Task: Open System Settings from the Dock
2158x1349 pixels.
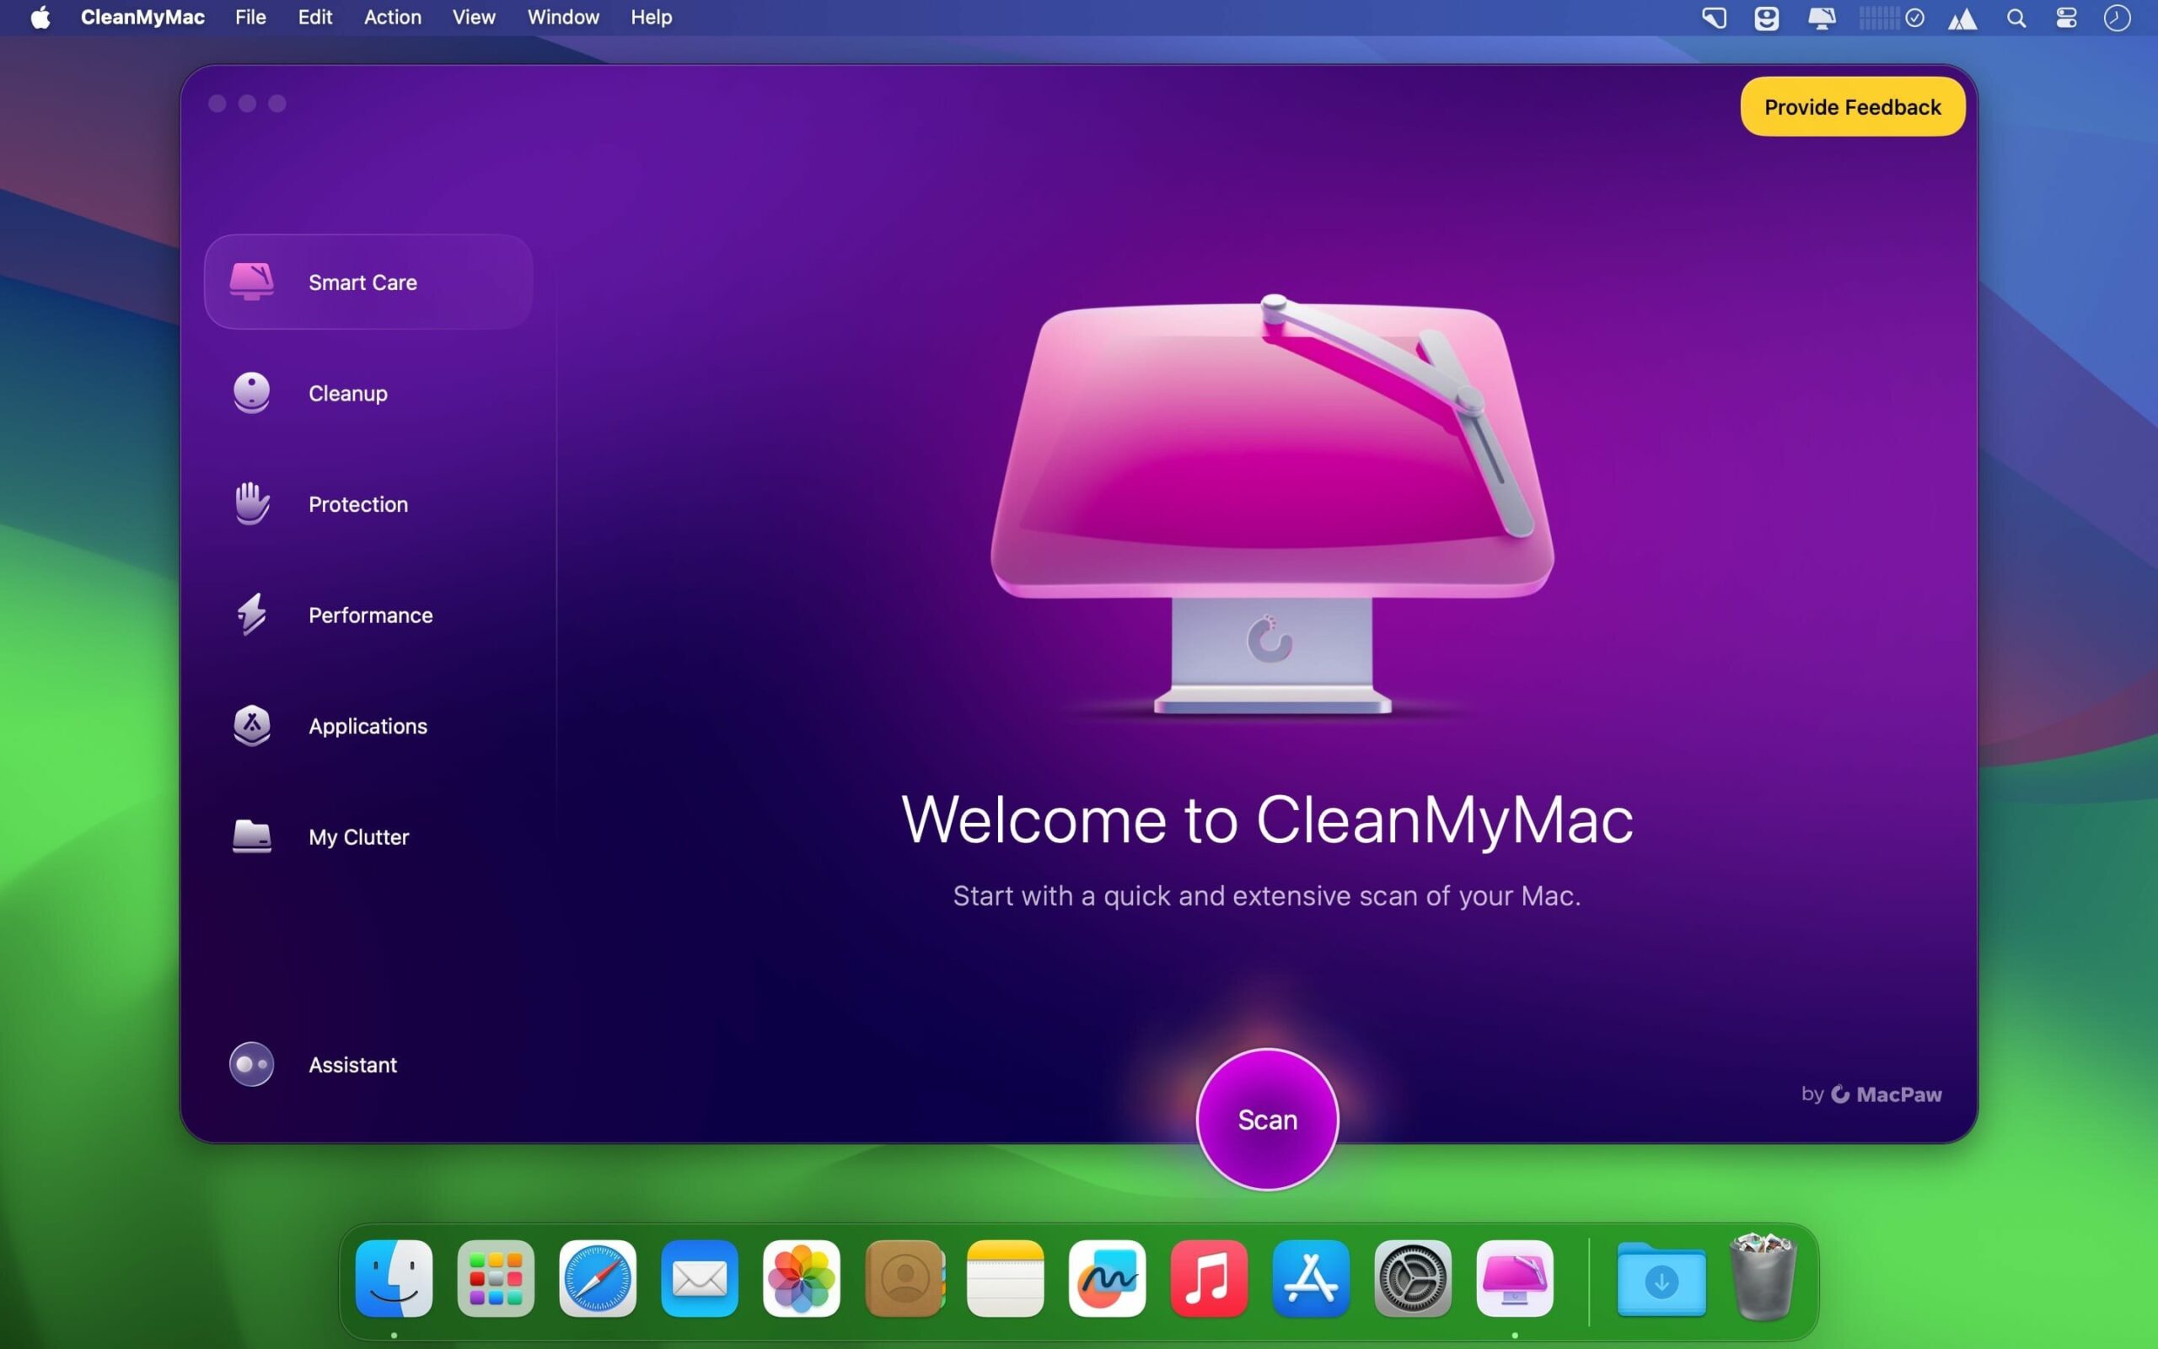Action: coord(1414,1279)
